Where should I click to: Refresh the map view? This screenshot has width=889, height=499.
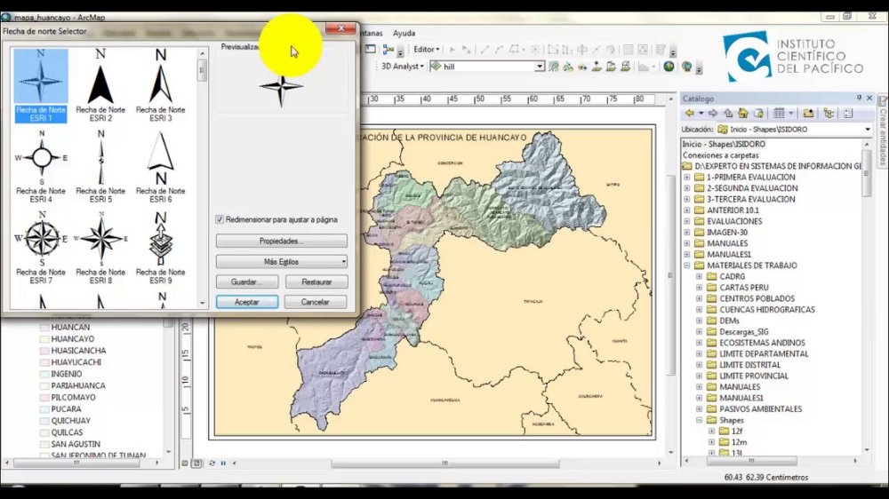pos(212,463)
